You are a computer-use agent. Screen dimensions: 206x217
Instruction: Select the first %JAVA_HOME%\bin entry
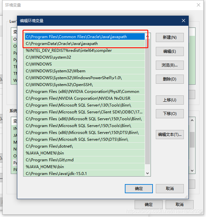click(x=84, y=153)
